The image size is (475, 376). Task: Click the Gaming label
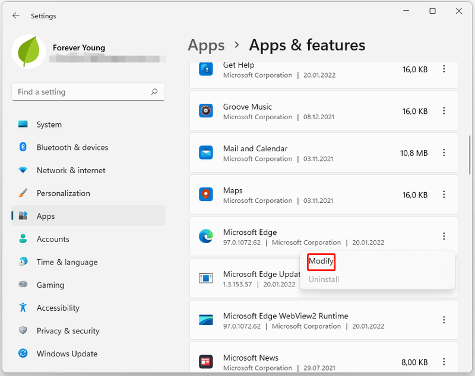(50, 285)
